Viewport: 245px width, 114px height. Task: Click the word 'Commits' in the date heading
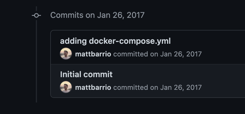point(67,15)
